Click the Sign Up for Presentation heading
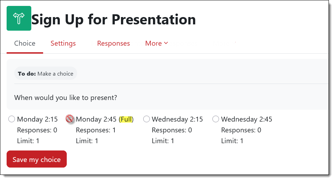 (113, 19)
